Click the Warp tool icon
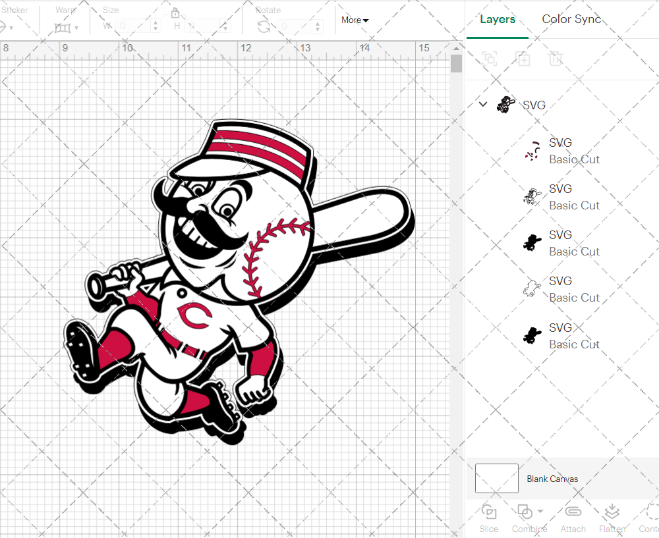 [63, 28]
